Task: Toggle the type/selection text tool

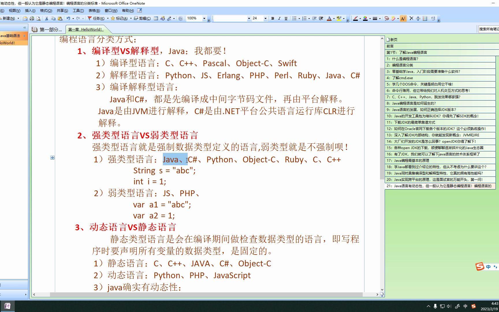Action: tap(403, 18)
